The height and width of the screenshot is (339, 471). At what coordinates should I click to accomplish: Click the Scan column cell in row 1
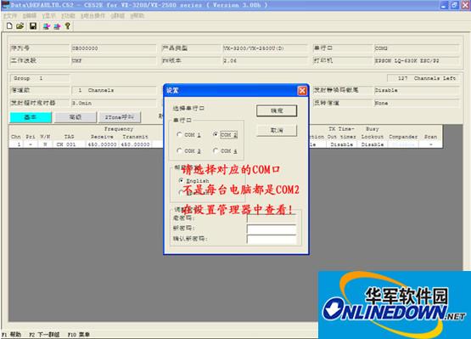coord(431,144)
